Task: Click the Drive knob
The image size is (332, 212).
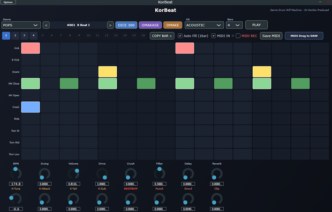Action: 102,173
